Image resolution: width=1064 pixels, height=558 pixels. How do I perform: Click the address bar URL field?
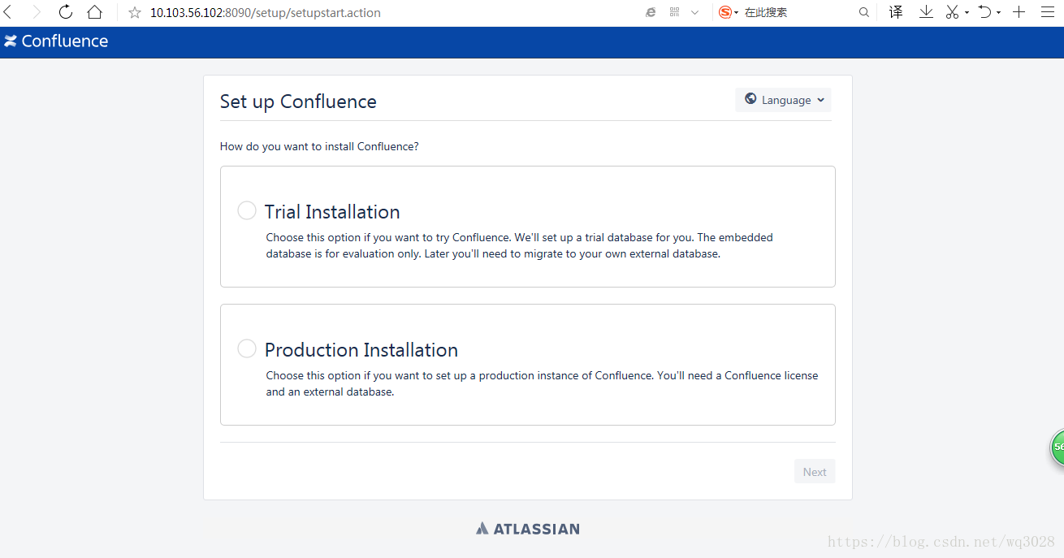(390, 12)
